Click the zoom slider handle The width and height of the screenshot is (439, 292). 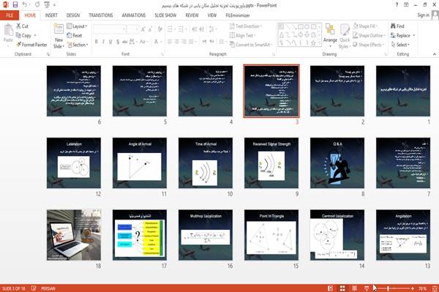tap(388, 288)
